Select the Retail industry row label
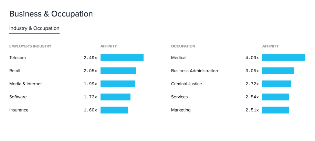 point(15,71)
